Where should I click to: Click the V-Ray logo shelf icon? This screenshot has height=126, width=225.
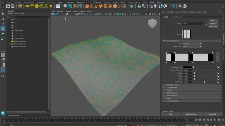(x=185, y=6)
